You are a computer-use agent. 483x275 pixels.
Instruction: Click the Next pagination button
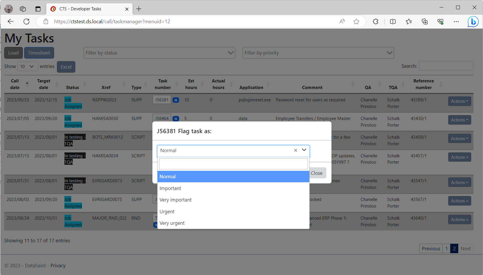(466, 249)
